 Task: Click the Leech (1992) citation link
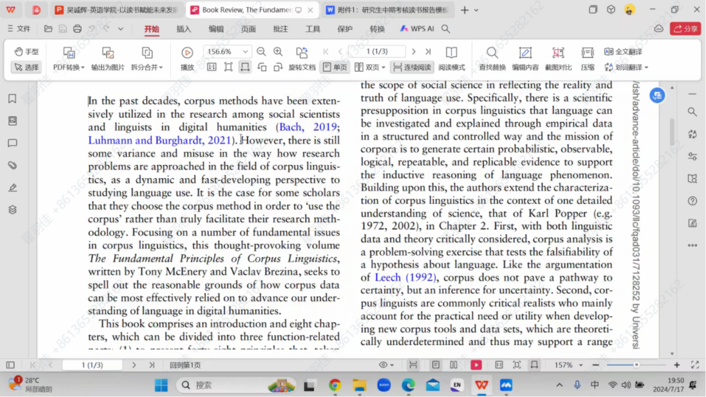click(x=405, y=278)
